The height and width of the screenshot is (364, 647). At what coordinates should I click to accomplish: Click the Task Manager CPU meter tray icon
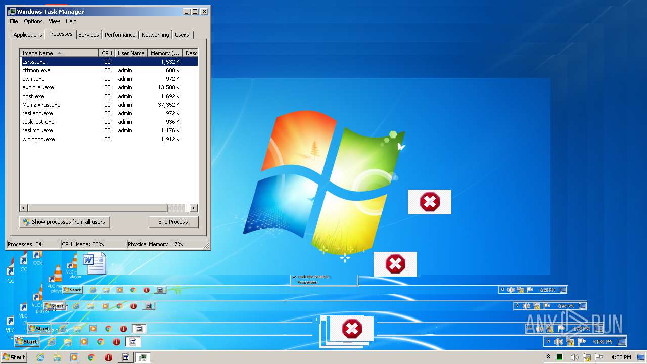pyautogui.click(x=560, y=357)
